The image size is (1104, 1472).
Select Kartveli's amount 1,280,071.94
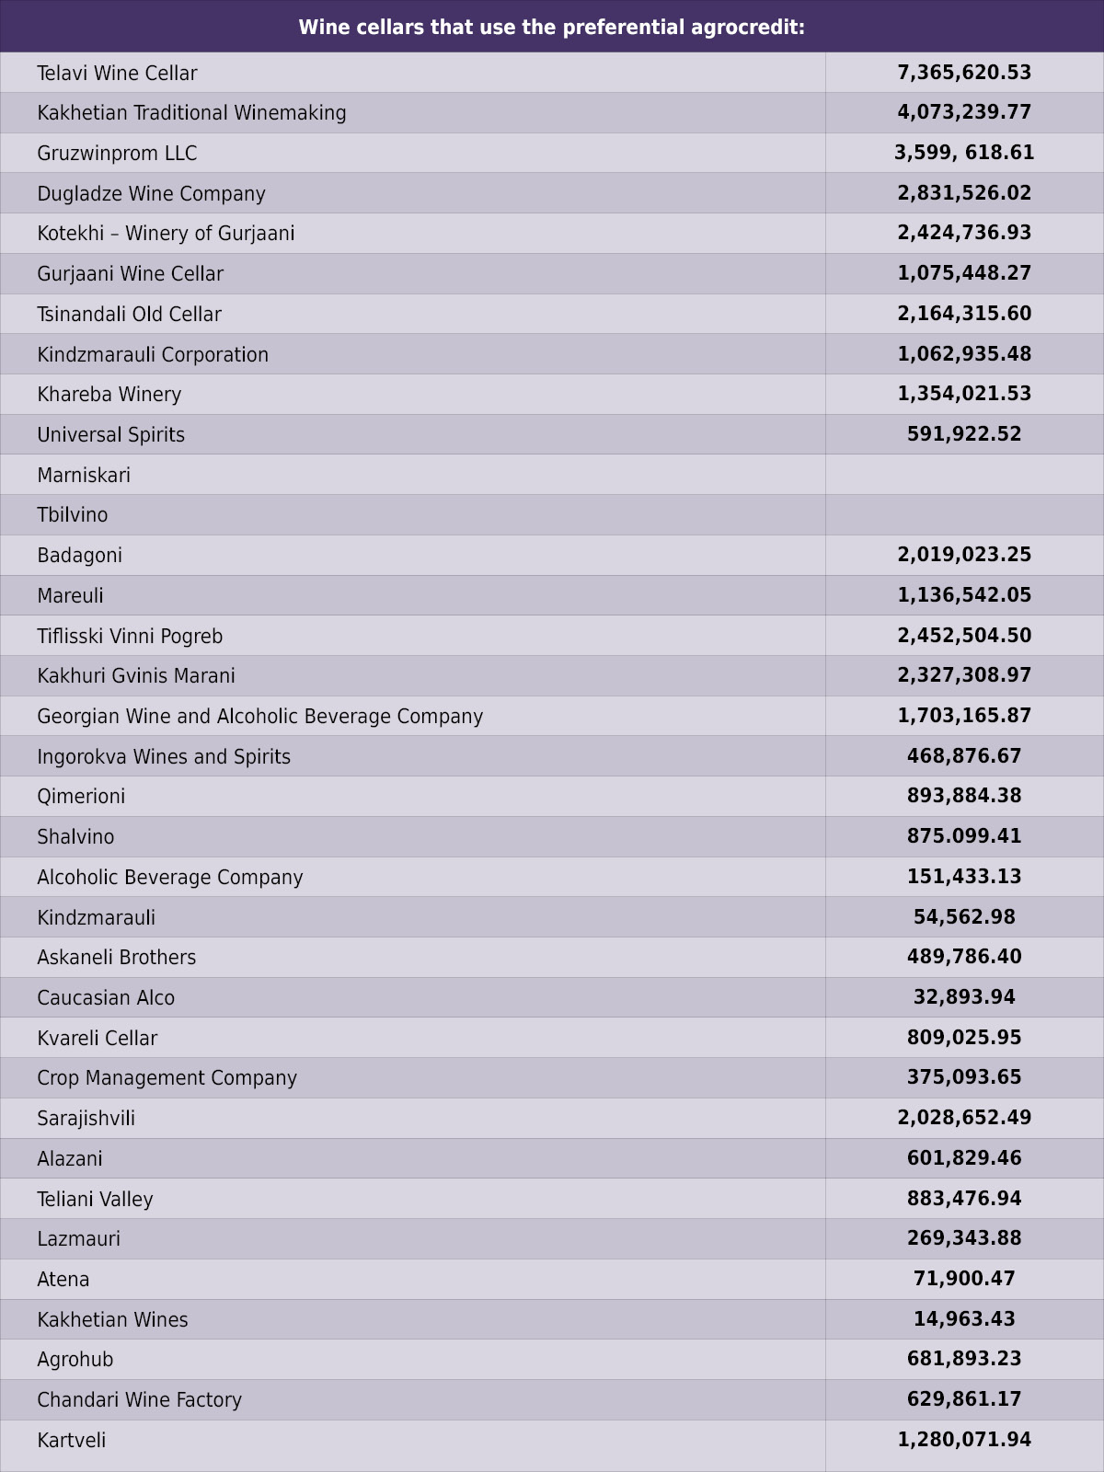[964, 1440]
